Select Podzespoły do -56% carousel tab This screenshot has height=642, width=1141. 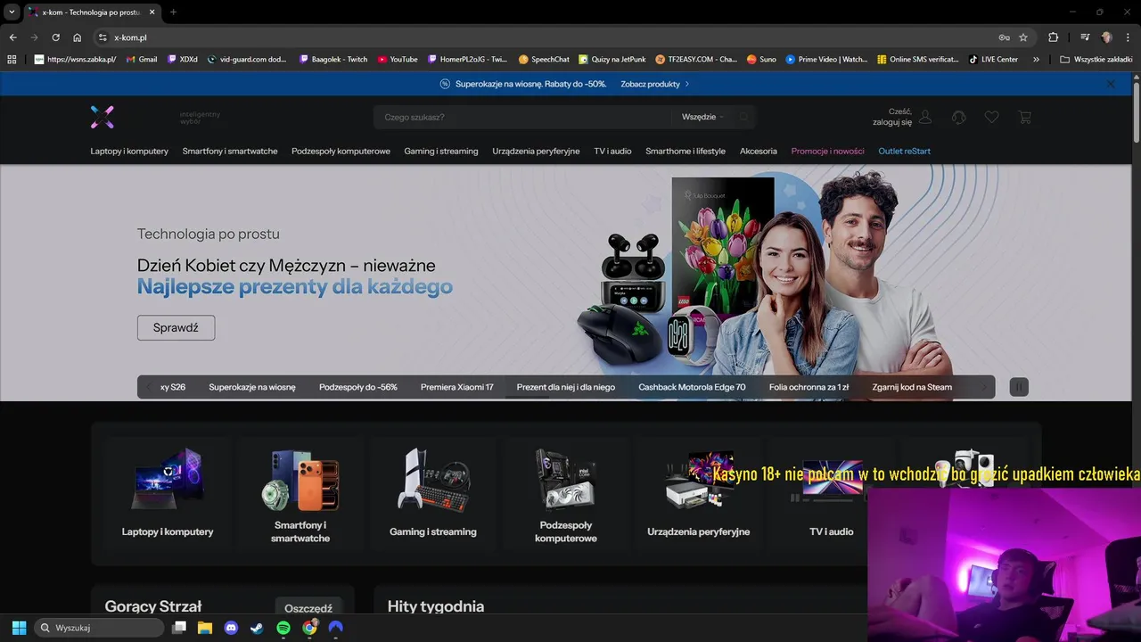tap(358, 387)
